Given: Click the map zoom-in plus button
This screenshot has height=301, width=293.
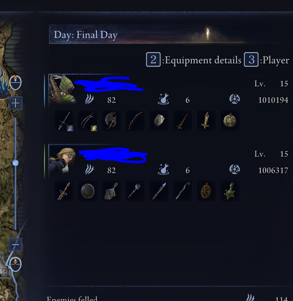Looking at the screenshot, I should tap(15, 103).
